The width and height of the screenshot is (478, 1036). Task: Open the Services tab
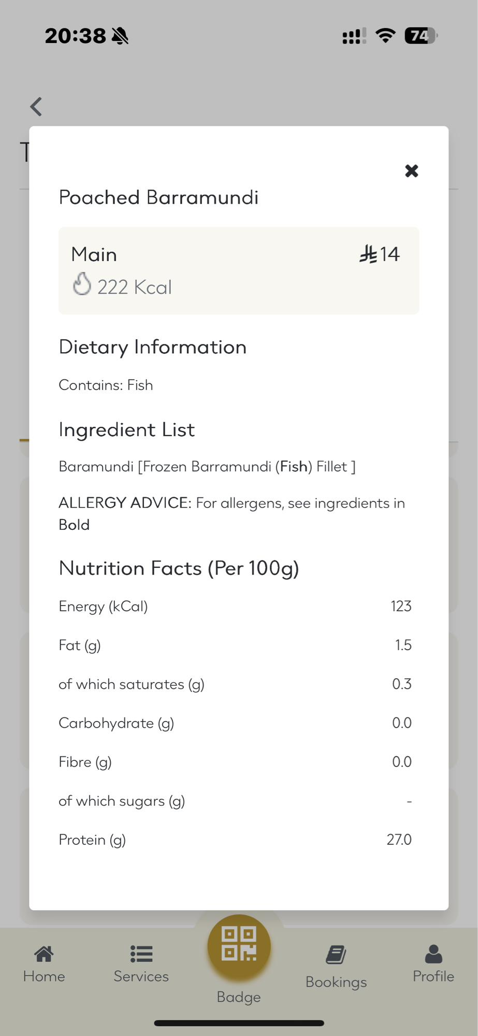(x=141, y=964)
